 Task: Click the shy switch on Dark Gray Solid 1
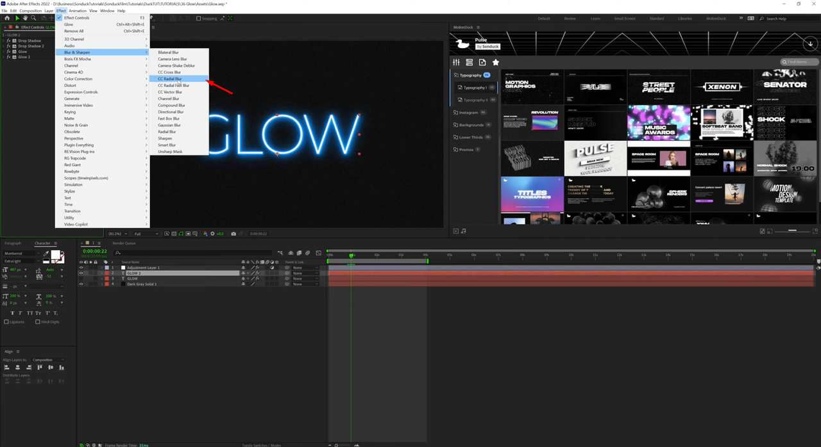[243, 284]
